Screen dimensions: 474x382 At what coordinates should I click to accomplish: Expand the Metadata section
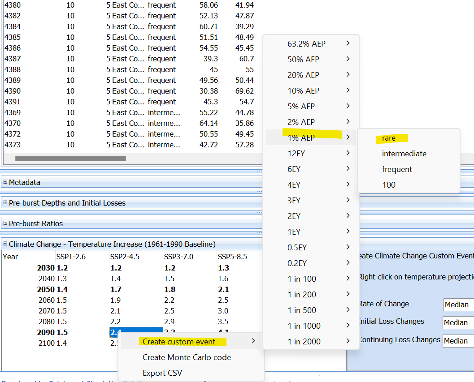pos(5,182)
